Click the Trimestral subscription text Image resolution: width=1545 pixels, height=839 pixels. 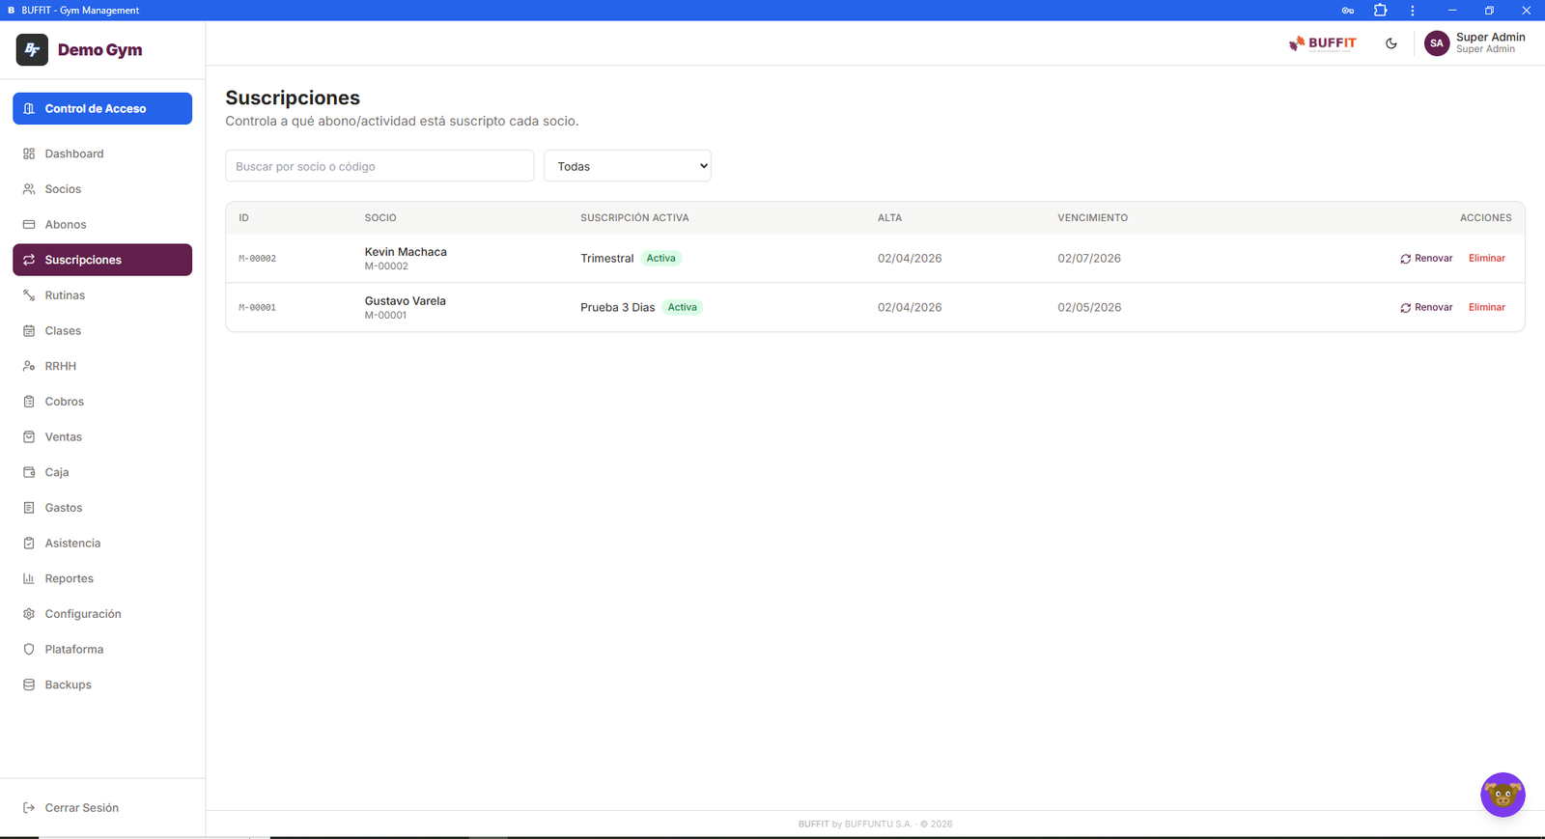pyautogui.click(x=607, y=259)
